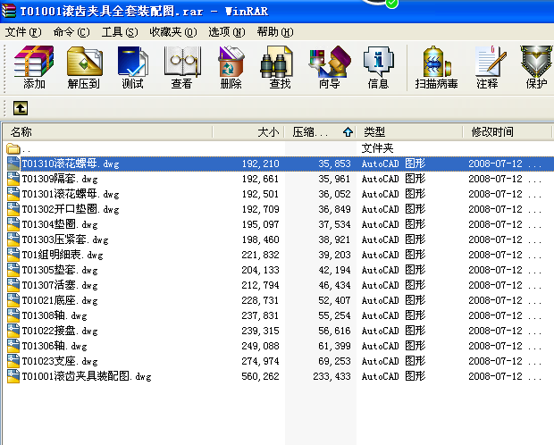Sort by the 名称 column header
Screen dimensions: 554x445
(x=108, y=132)
